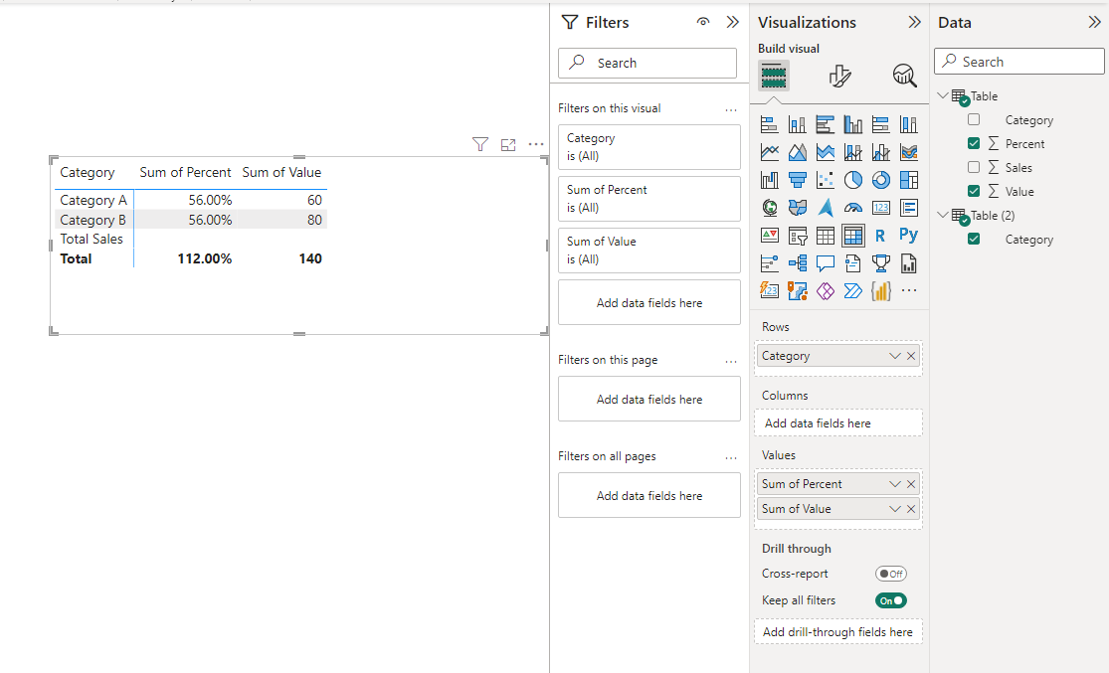This screenshot has width=1109, height=673.
Task: Get more visuals via ellipsis
Action: click(909, 290)
